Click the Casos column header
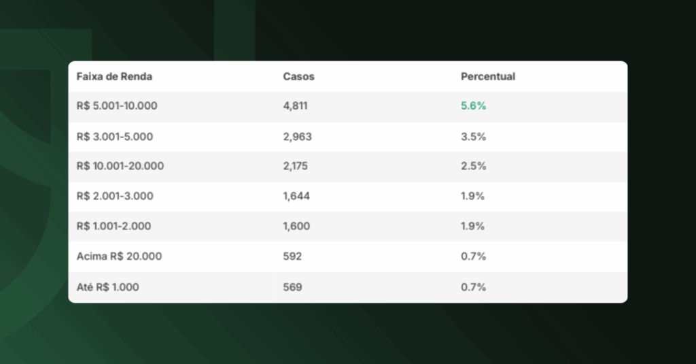 click(x=298, y=77)
